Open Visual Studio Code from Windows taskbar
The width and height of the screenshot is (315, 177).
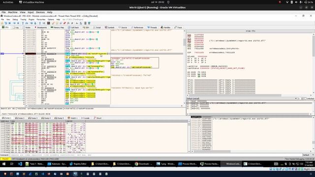[20, 164]
